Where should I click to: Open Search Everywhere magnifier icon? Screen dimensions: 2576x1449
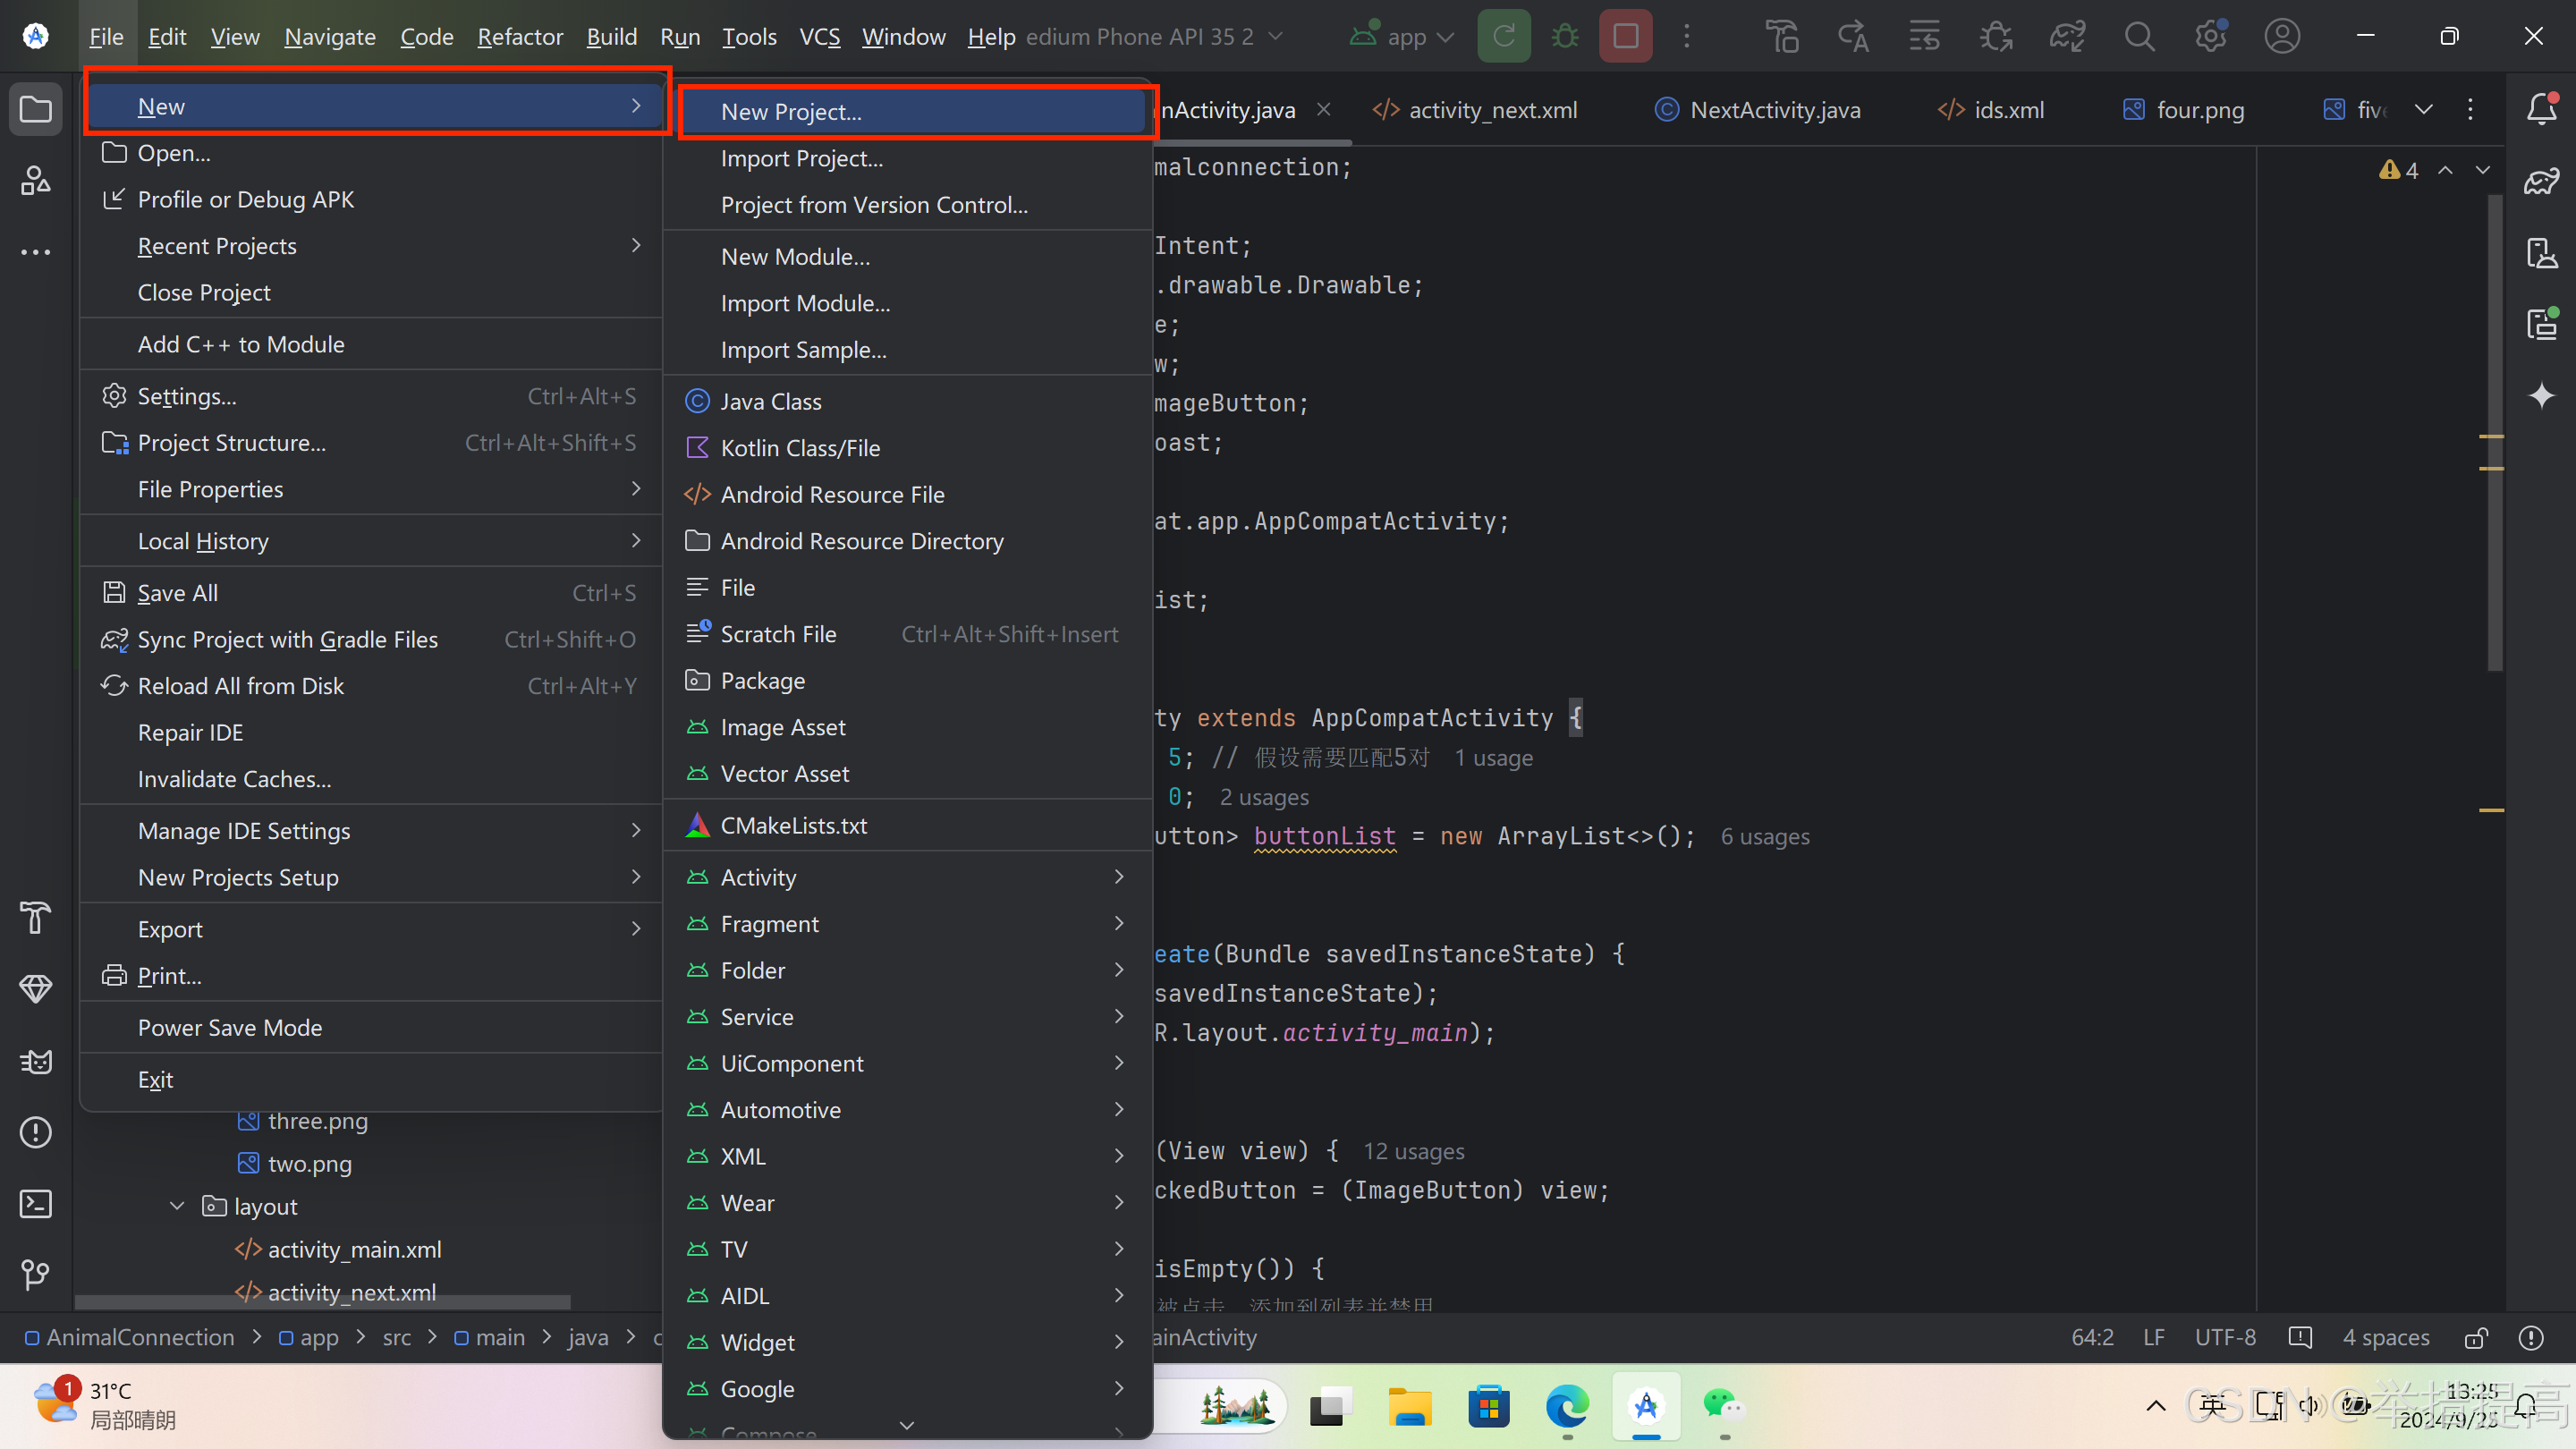[2139, 37]
